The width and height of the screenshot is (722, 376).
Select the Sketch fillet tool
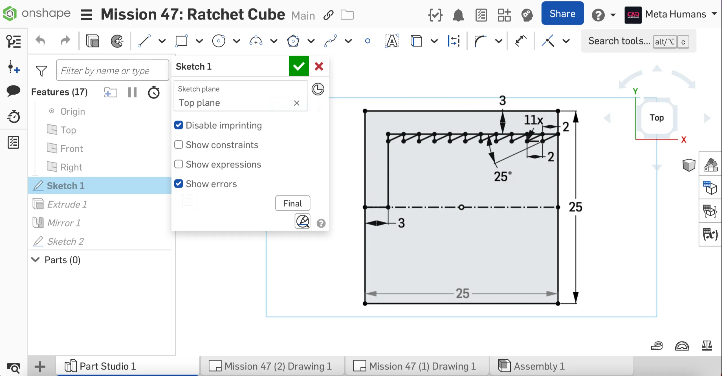coord(480,41)
